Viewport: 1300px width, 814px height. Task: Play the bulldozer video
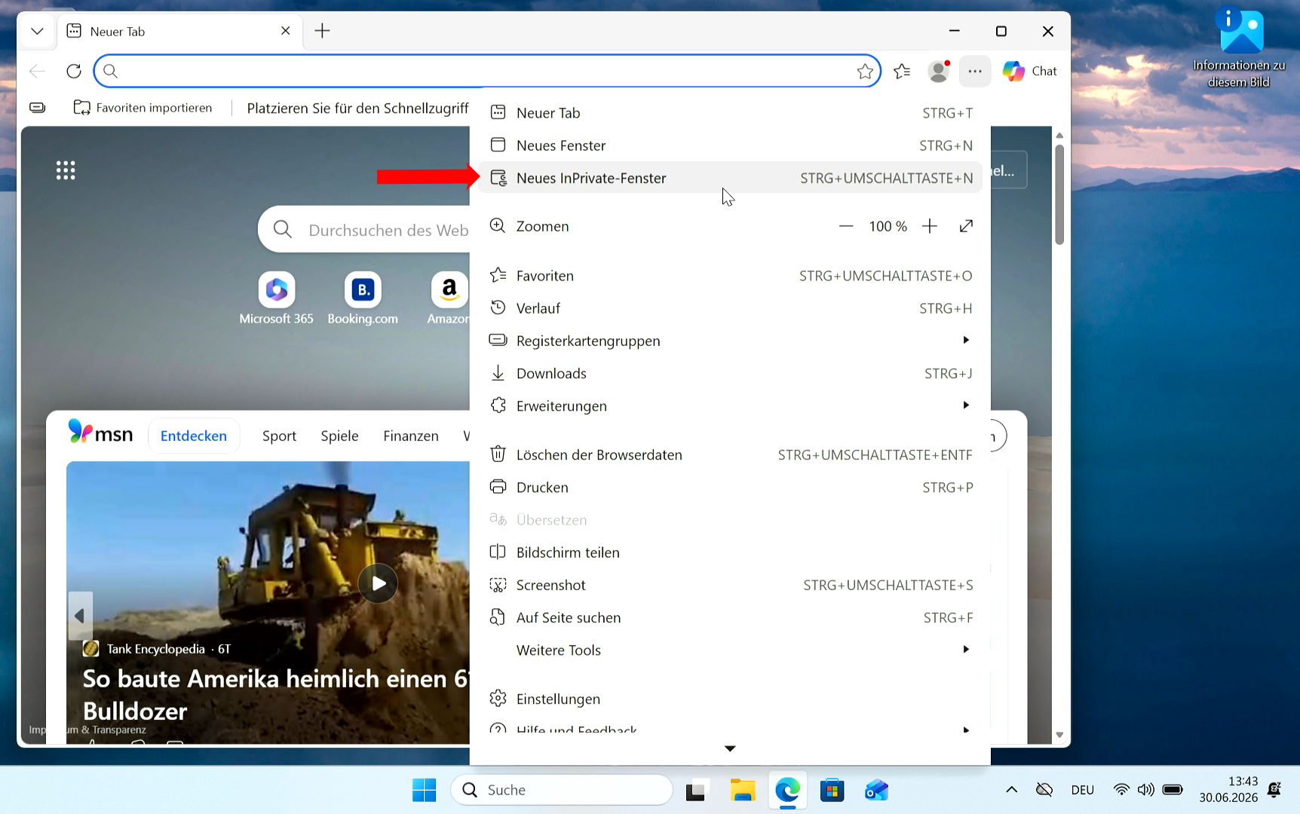pyautogui.click(x=378, y=583)
